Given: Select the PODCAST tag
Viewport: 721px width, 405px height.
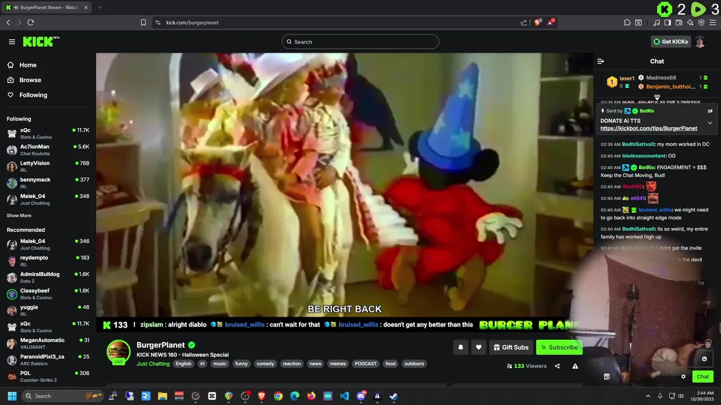Looking at the screenshot, I should [x=366, y=364].
